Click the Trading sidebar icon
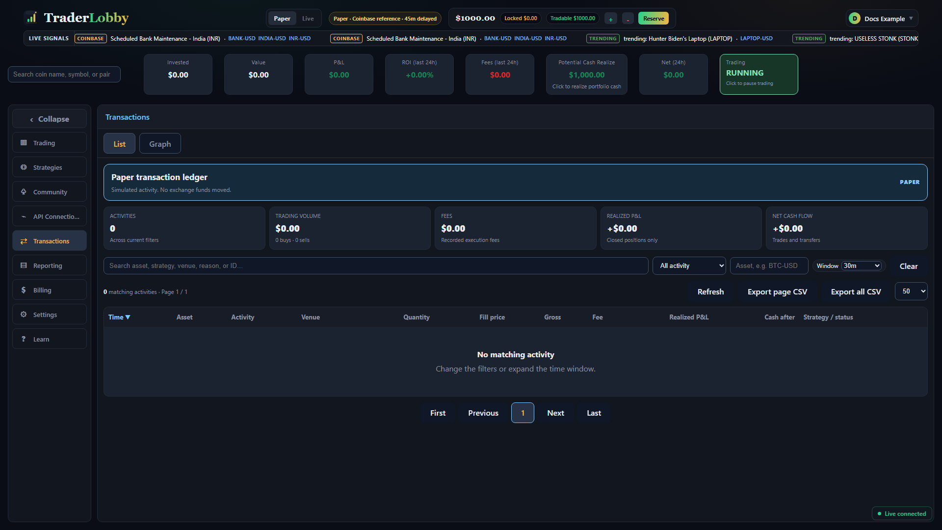This screenshot has height=530, width=942. click(x=24, y=143)
